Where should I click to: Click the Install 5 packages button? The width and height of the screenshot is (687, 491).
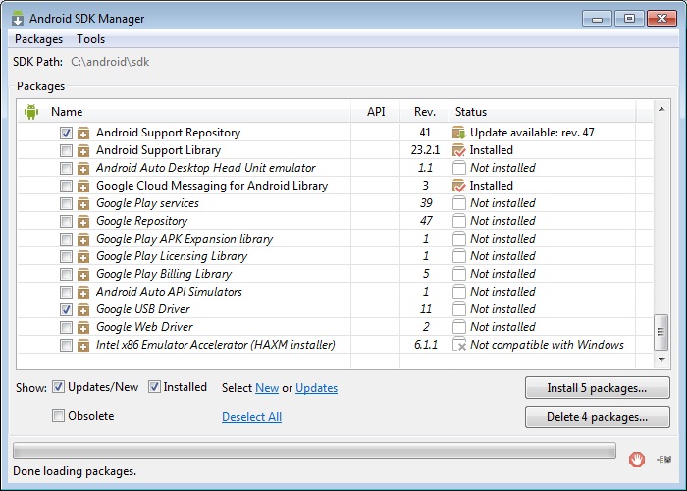[597, 388]
